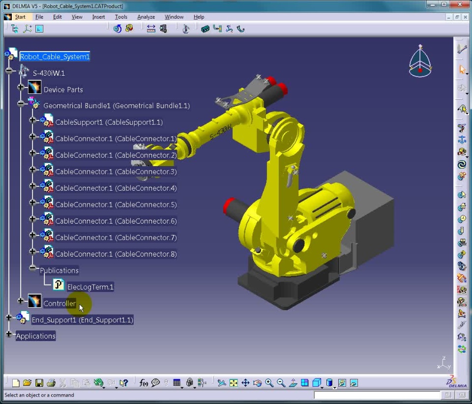
Task: Click the New document icon
Action: (x=16, y=383)
